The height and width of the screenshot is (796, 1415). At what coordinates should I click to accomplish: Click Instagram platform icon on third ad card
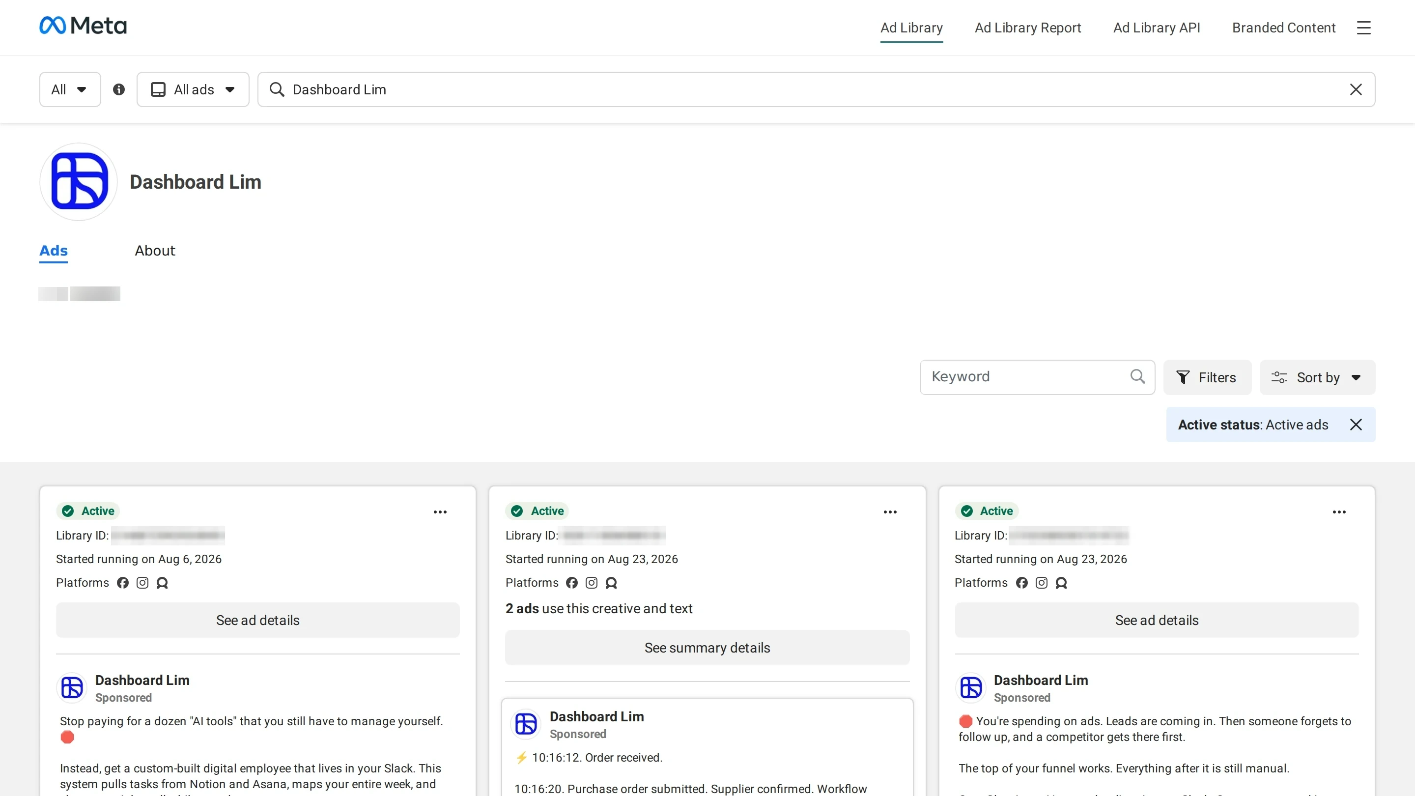click(1042, 583)
